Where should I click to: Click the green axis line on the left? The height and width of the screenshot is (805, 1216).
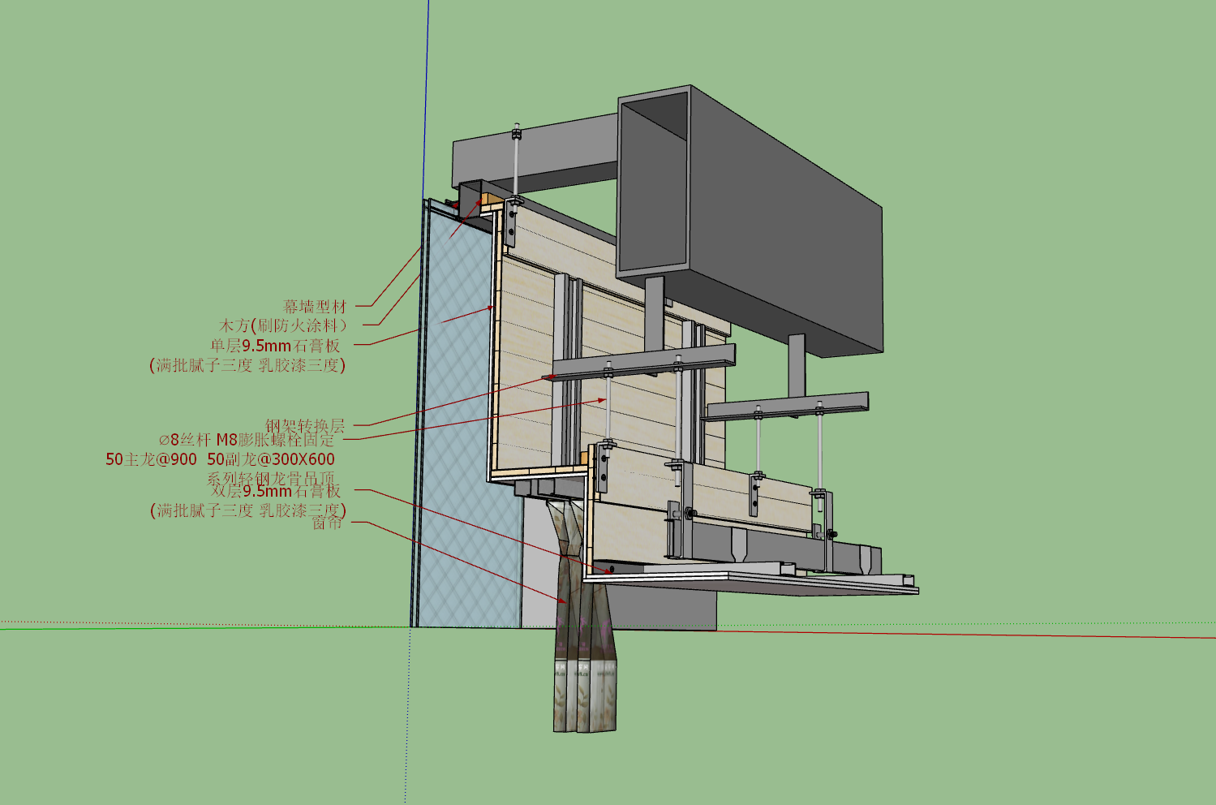pyautogui.click(x=203, y=626)
